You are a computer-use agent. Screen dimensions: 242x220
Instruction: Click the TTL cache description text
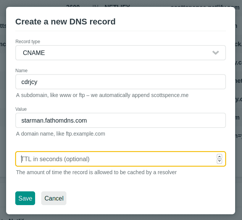coord(96,172)
